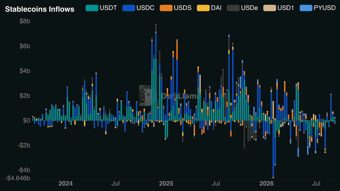Click the $0 y-axis label

27,120
